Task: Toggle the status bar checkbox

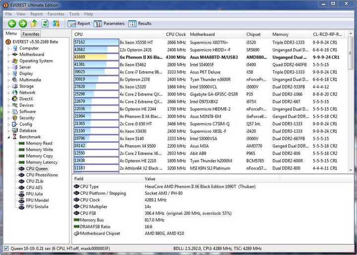Action: pyautogui.click(x=6, y=249)
